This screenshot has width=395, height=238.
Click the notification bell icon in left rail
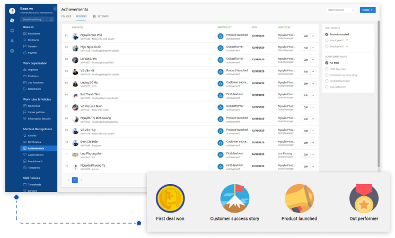(x=12, y=41)
